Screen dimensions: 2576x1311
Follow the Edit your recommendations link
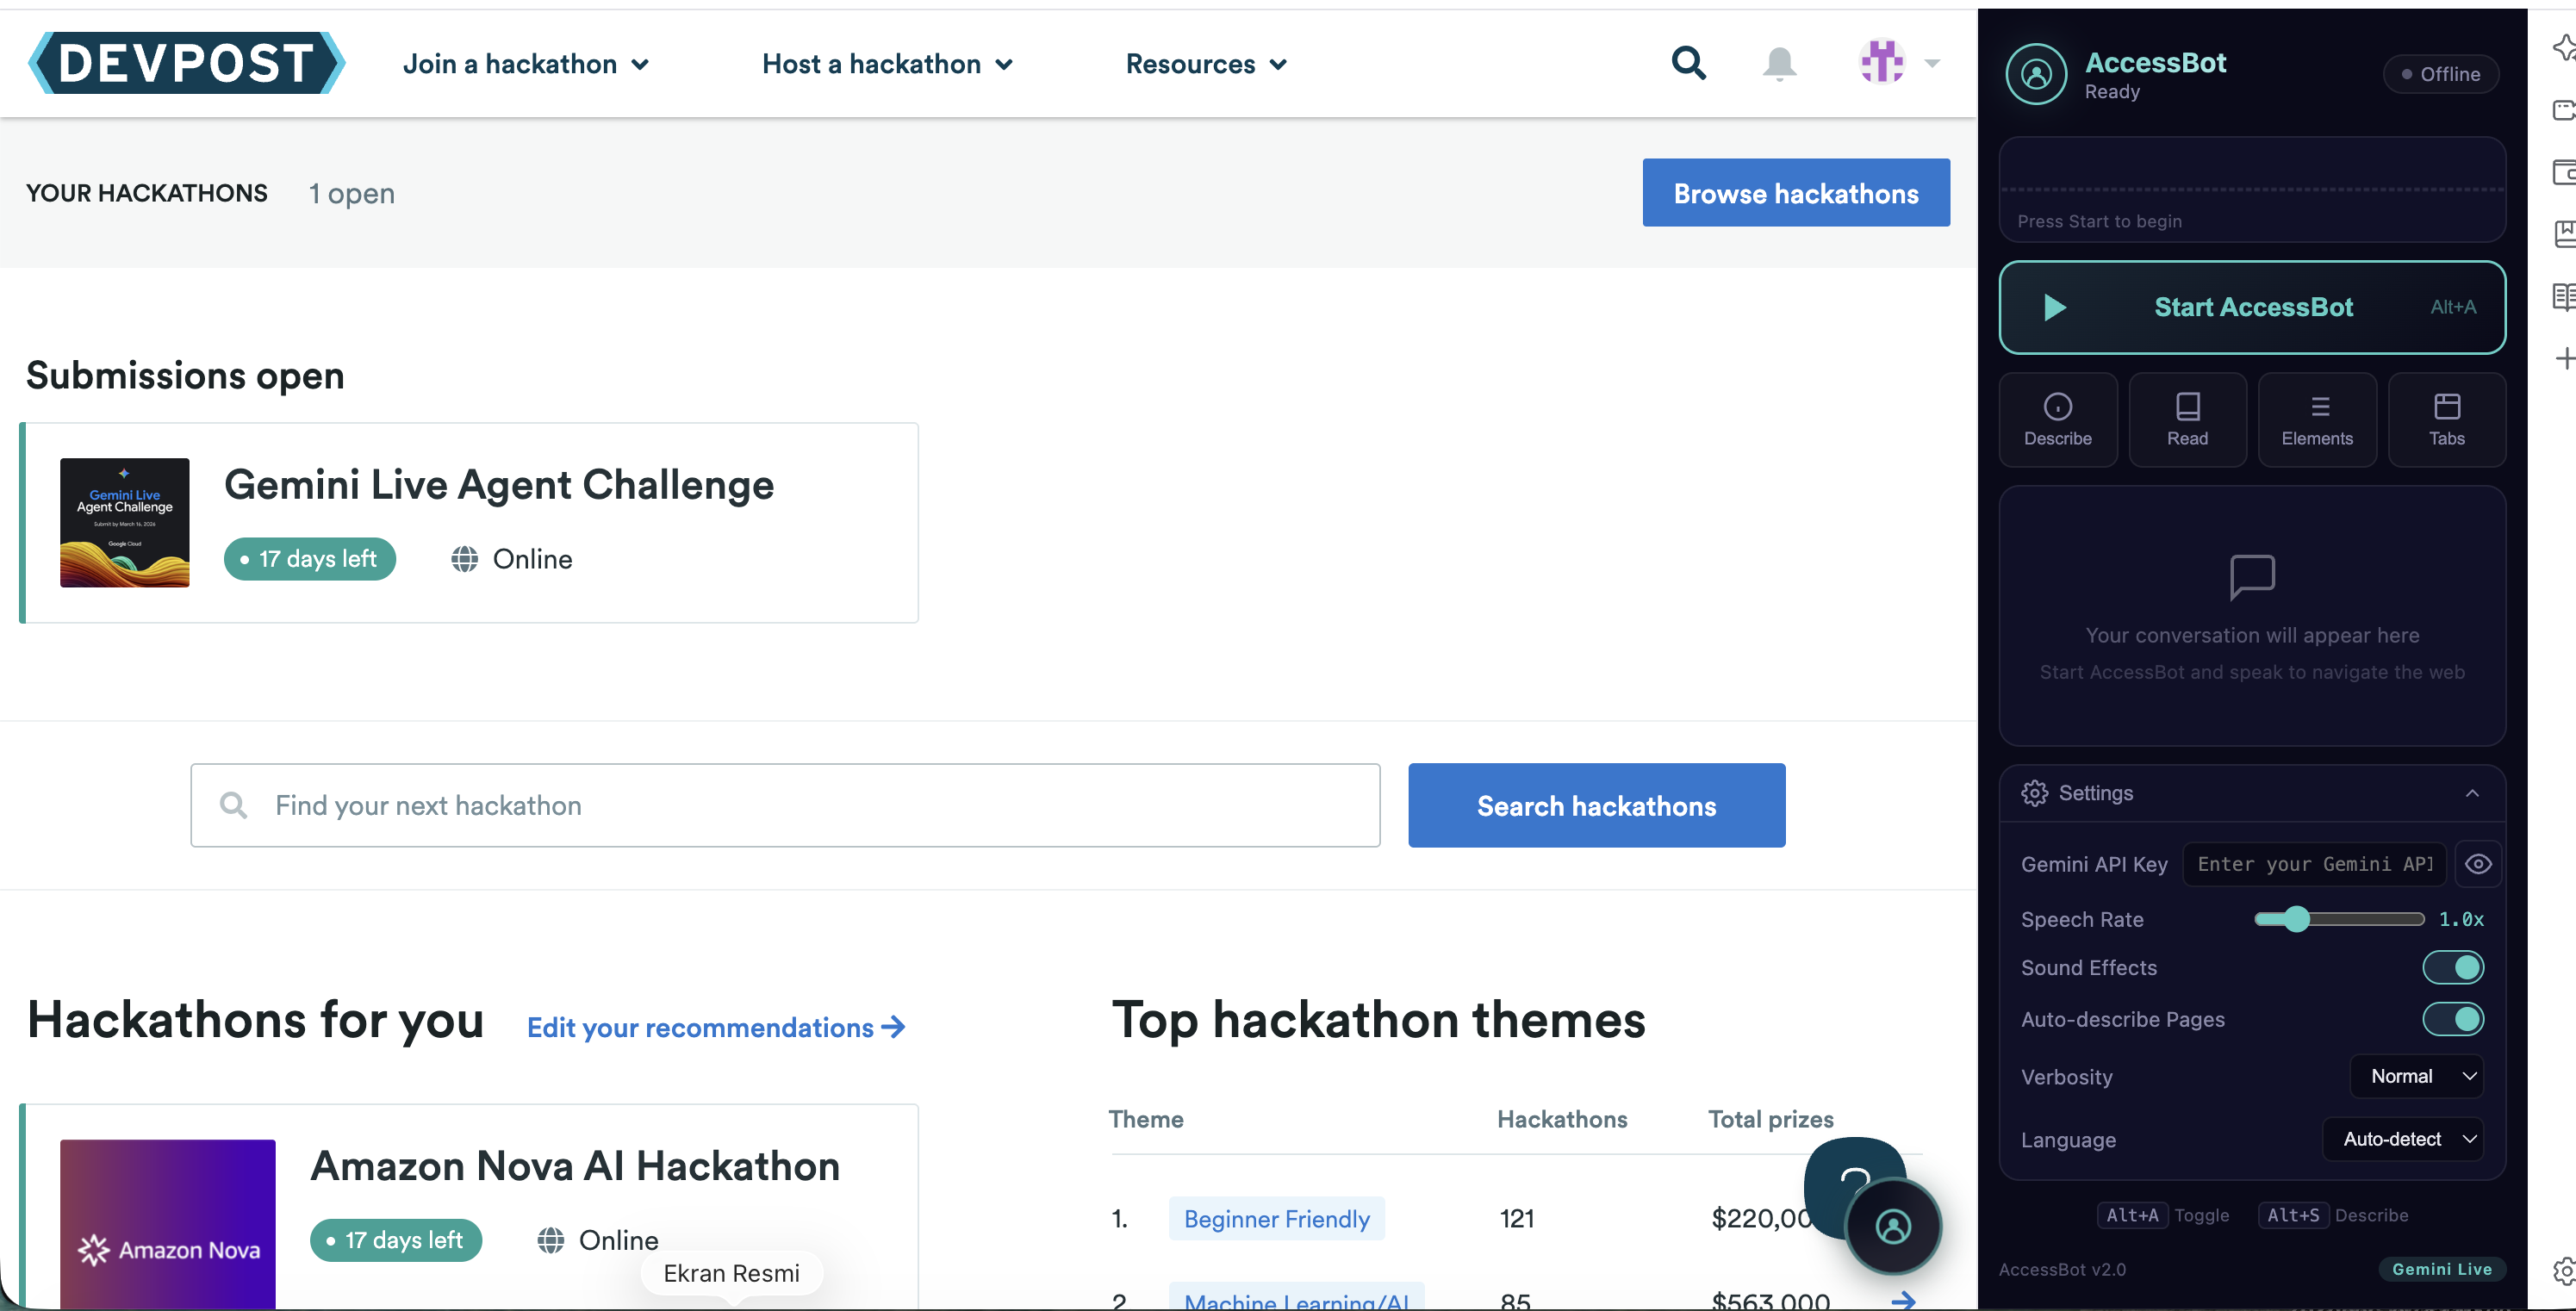715,1027
